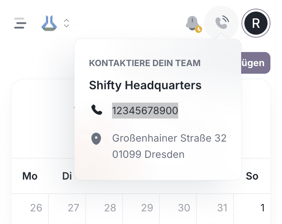Image resolution: width=282 pixels, height=224 pixels.
Task: Select day 27 in the calendar
Action: point(73,208)
